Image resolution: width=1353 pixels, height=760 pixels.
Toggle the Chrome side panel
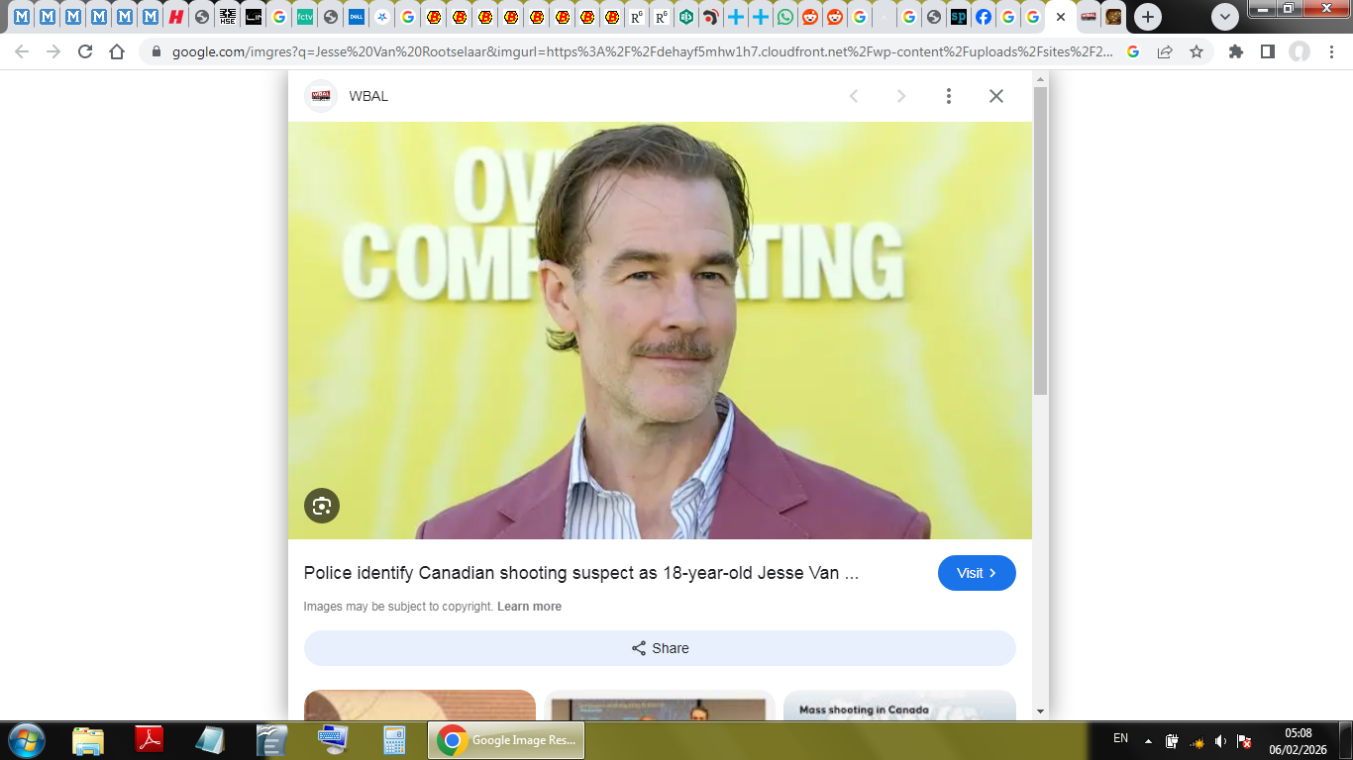point(1268,51)
